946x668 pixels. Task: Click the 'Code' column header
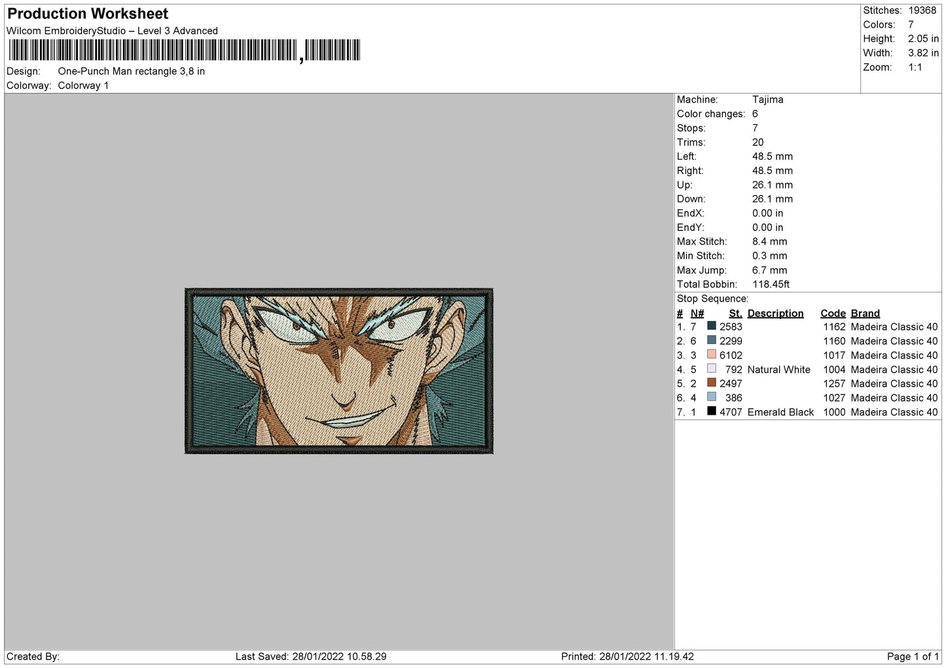click(833, 313)
